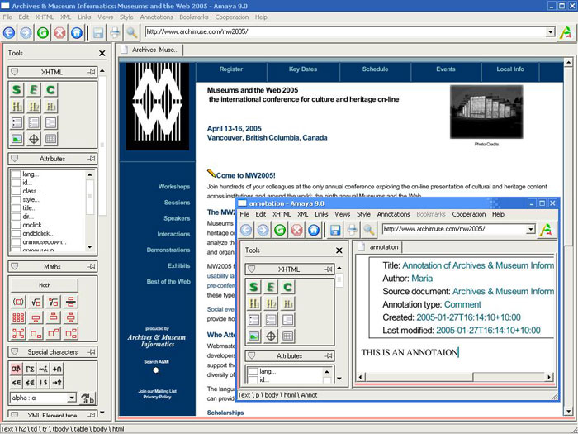
Task: Reload page in main Amaya toolbar
Action: pos(43,32)
